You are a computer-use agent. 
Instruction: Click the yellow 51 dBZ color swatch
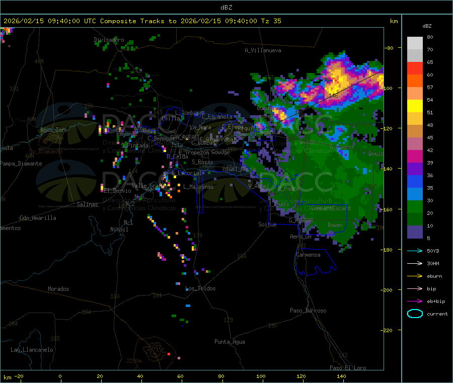pos(415,106)
